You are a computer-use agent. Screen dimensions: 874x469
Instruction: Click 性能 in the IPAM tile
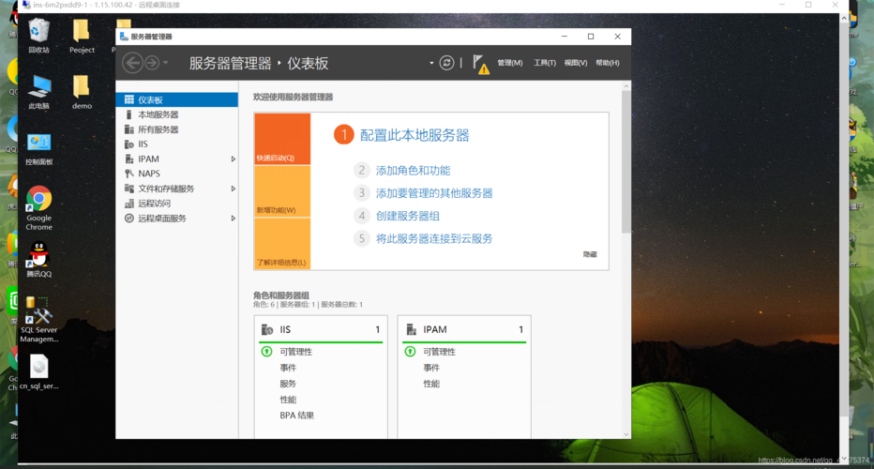coord(431,384)
